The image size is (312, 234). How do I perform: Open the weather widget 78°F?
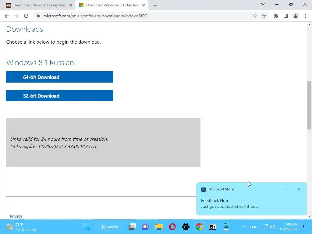click(22, 227)
